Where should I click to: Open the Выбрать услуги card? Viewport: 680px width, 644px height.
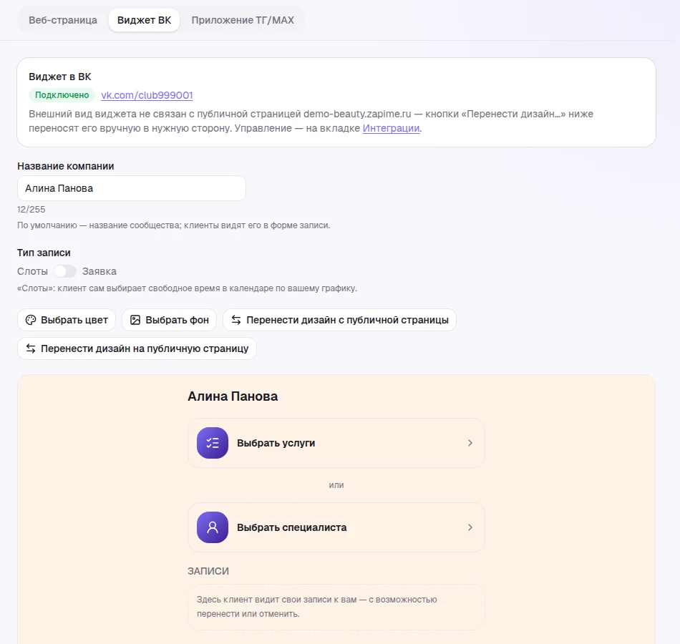click(336, 443)
